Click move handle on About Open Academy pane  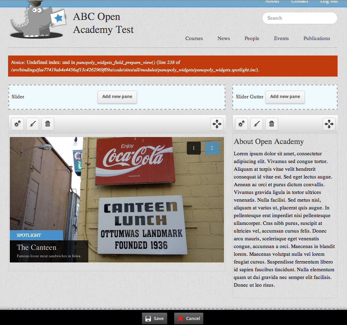329,124
